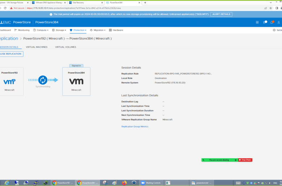282x186 pixels.
Task: Open Internet Explorer from taskbar
Action: [x=7, y=183]
